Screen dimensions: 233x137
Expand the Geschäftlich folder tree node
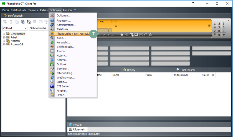(x=4, y=34)
